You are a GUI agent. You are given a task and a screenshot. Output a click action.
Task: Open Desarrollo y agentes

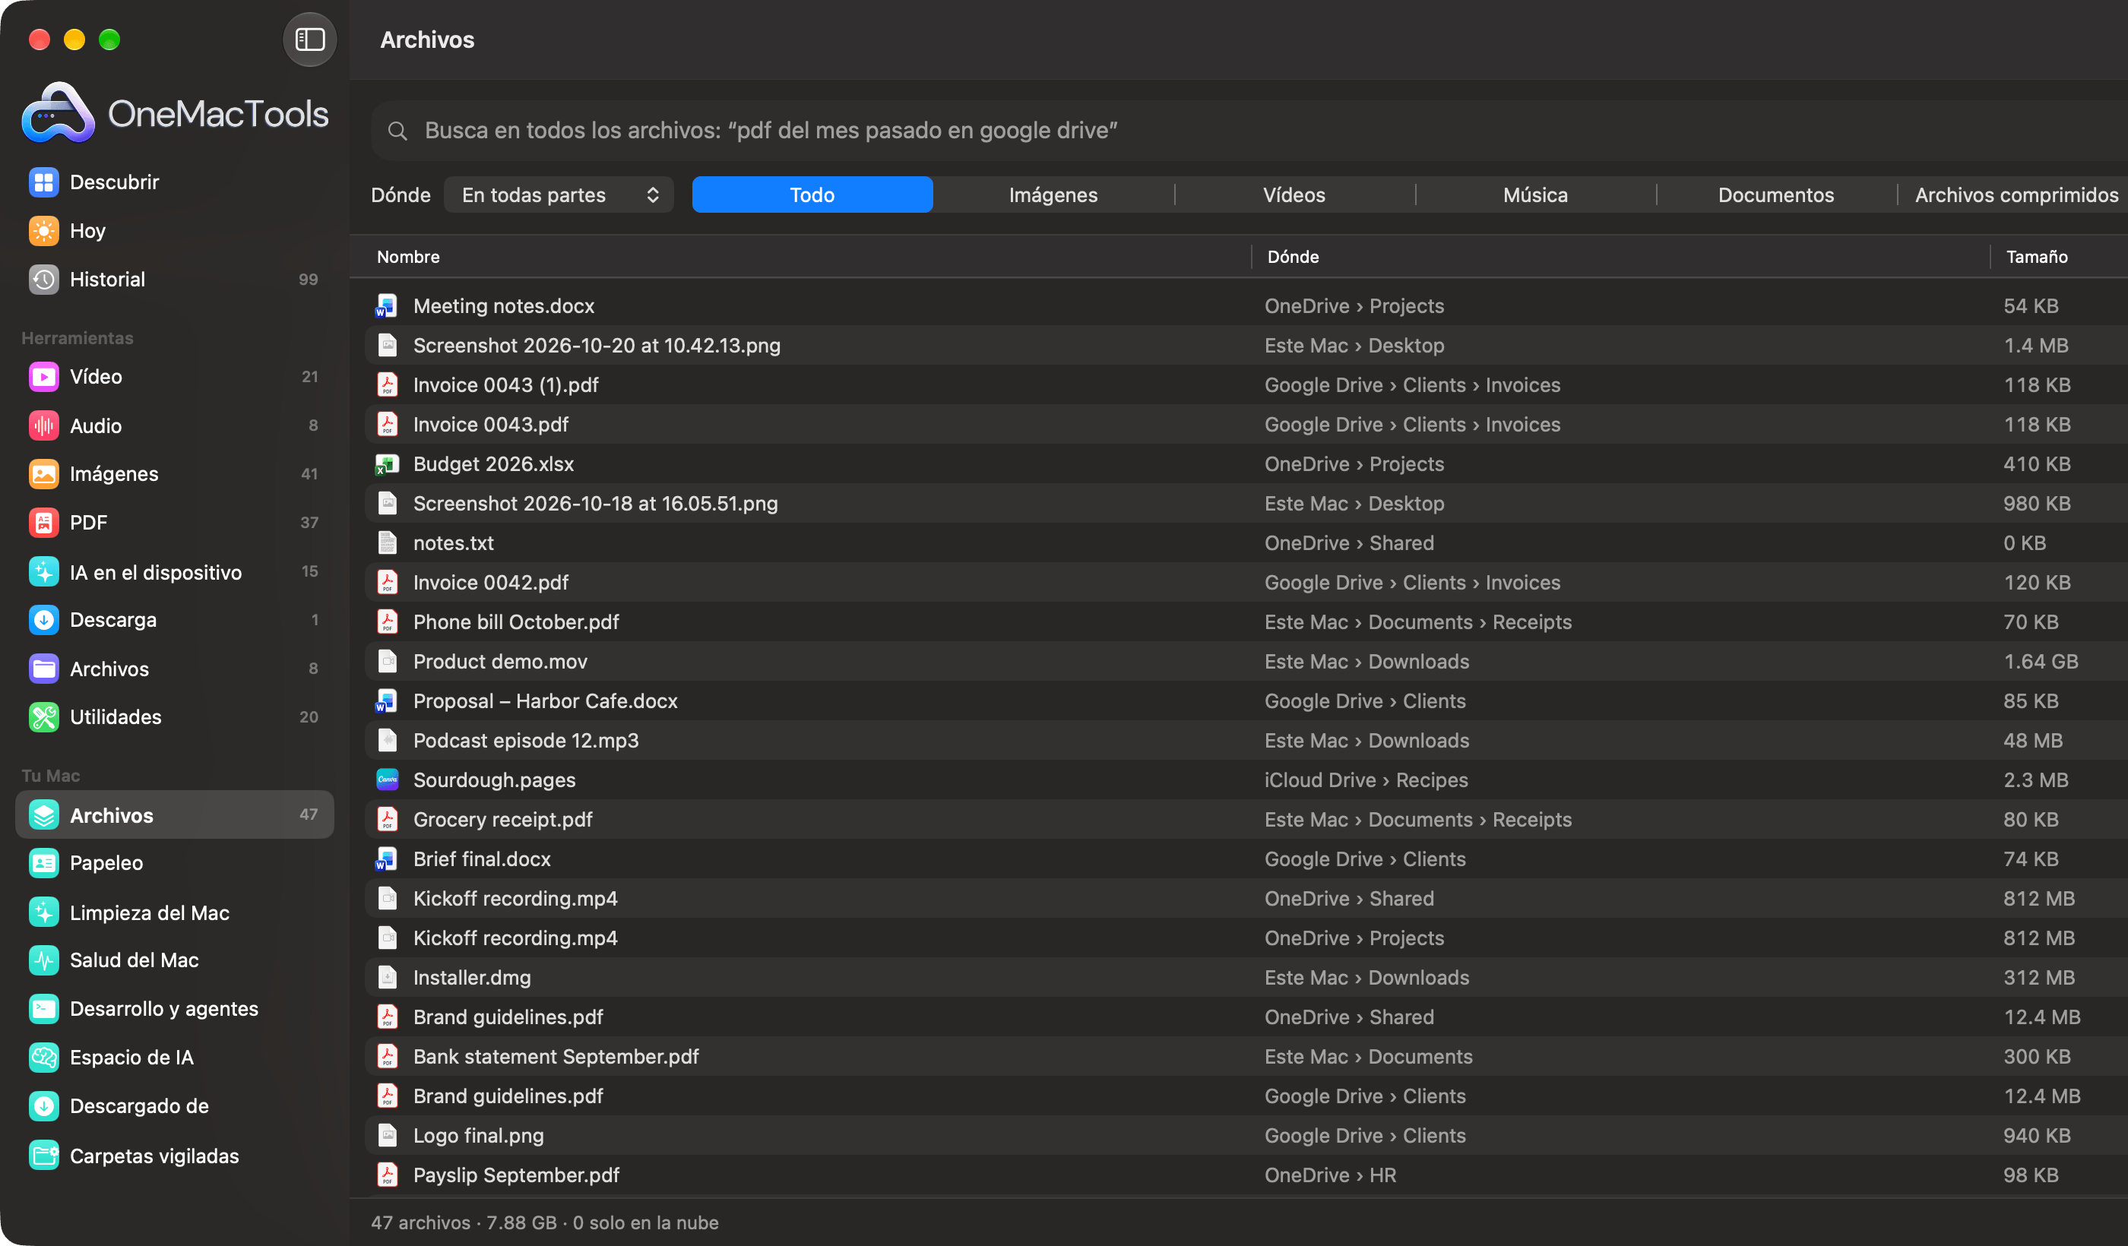coord(174,1009)
